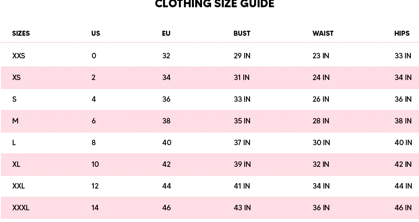Click the HIPS column header
This screenshot has height=222, width=419.
click(402, 33)
